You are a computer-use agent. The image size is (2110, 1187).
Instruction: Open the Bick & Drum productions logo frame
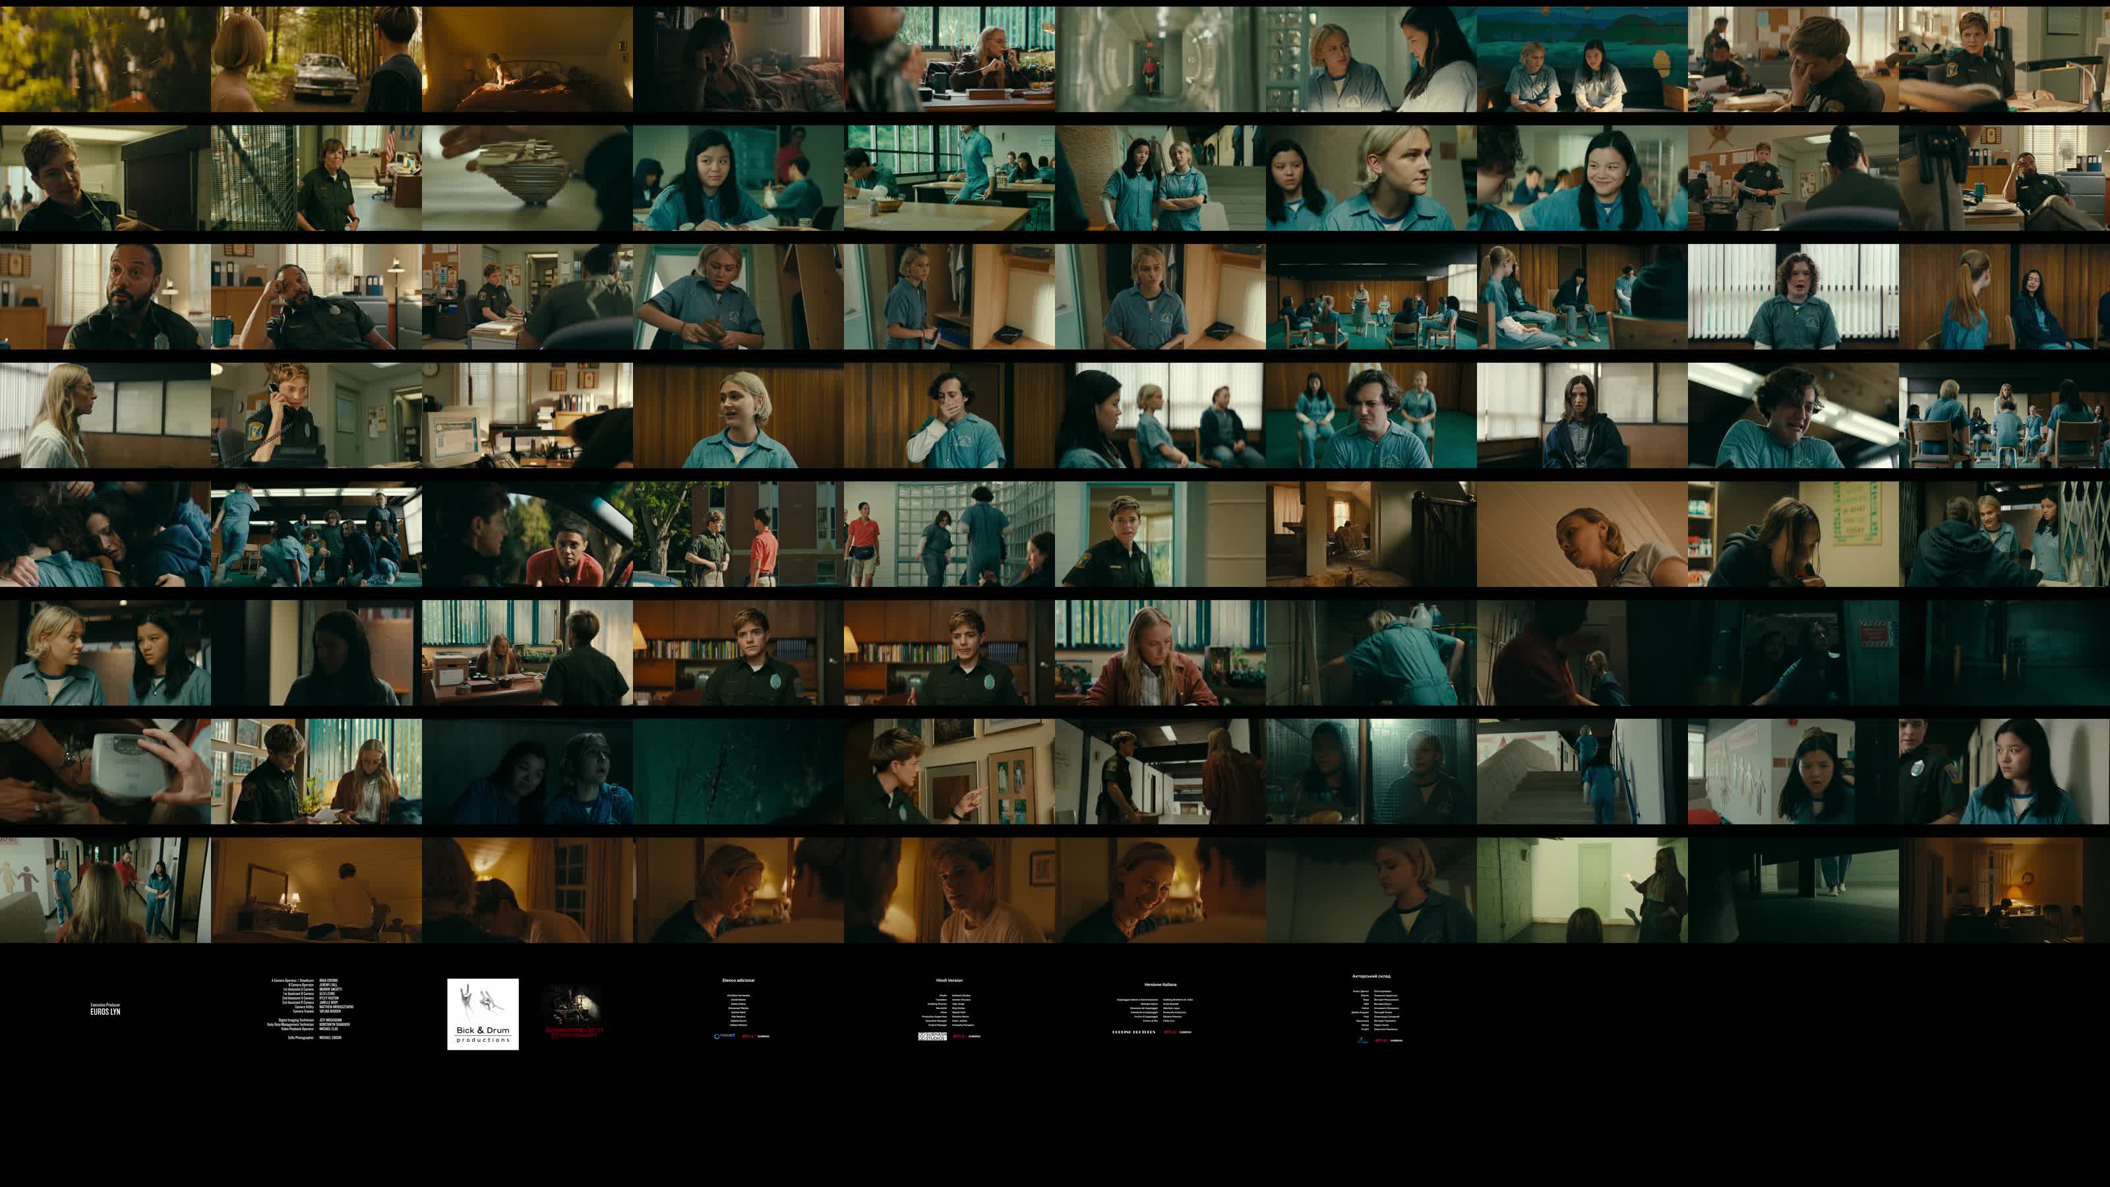pos(483,1014)
